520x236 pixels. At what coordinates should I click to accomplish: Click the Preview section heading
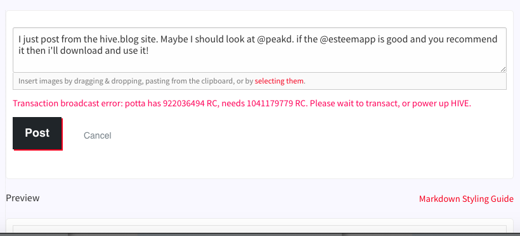tap(23, 198)
